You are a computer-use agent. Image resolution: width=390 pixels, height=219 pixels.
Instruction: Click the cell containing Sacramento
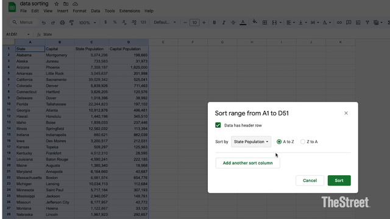[60, 80]
